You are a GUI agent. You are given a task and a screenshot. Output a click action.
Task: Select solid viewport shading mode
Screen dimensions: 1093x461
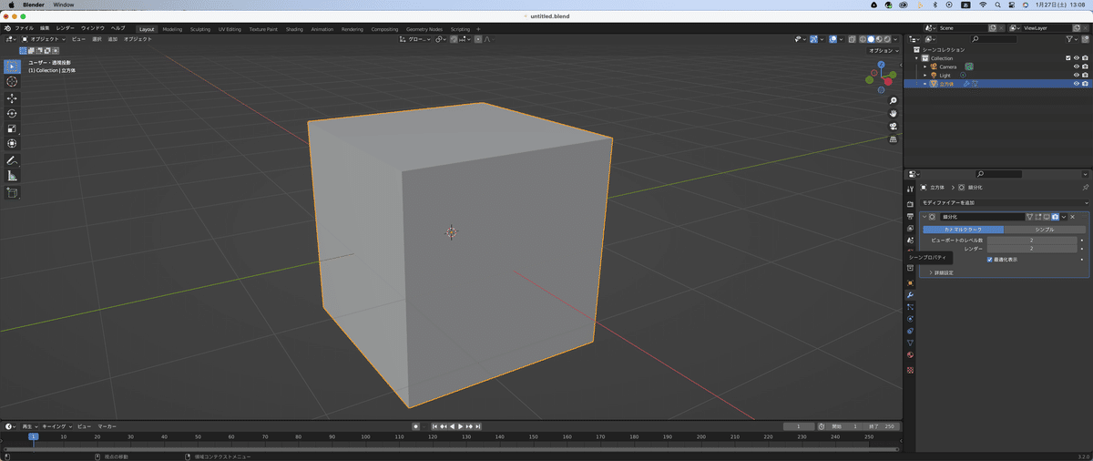(870, 39)
